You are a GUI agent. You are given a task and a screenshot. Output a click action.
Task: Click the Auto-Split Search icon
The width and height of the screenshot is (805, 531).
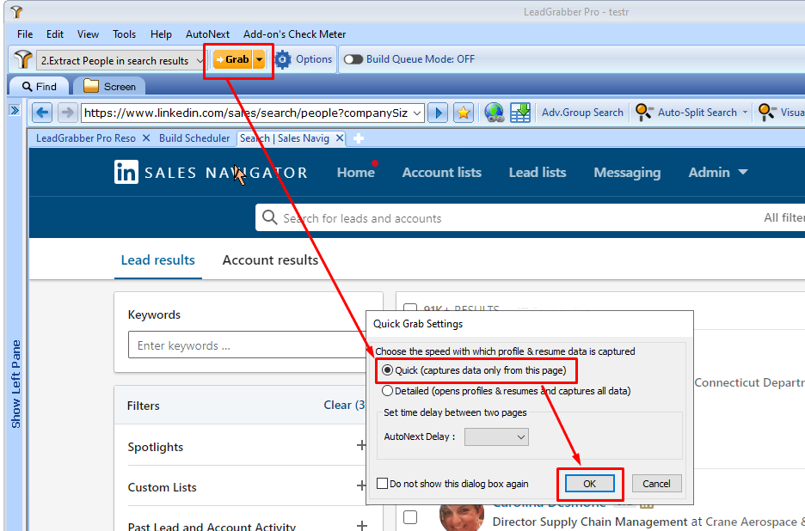644,113
